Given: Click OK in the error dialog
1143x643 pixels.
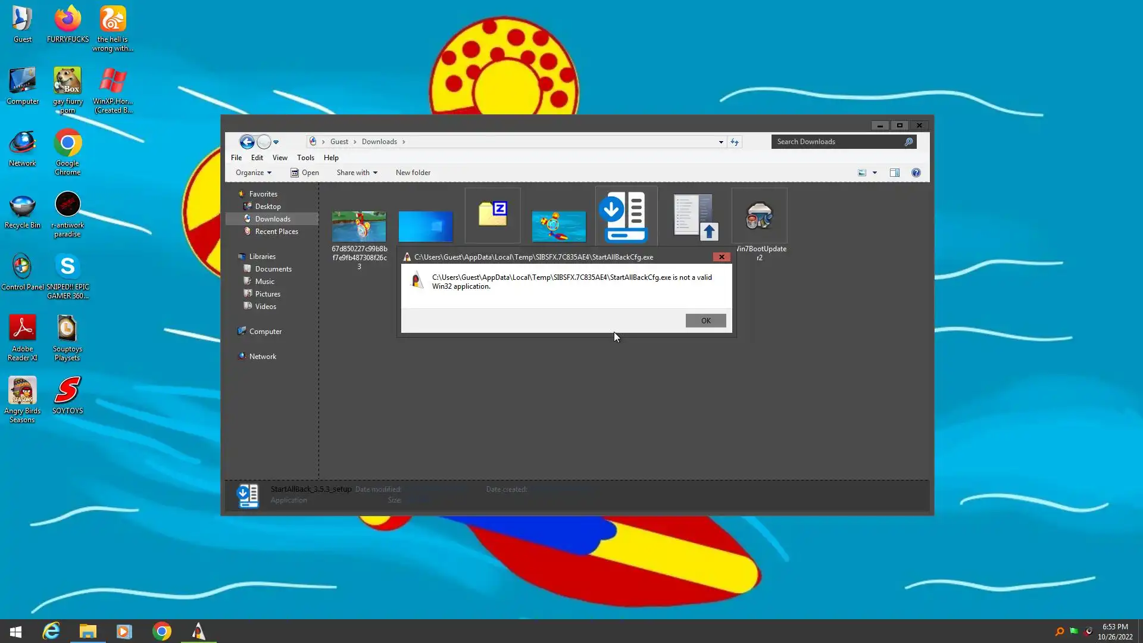Looking at the screenshot, I should click(705, 320).
